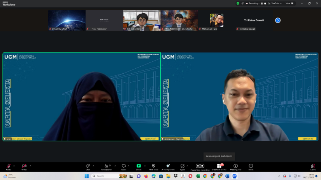Open the Apps menu
Image resolution: width=321 pixels, height=180 pixels.
pos(182,166)
